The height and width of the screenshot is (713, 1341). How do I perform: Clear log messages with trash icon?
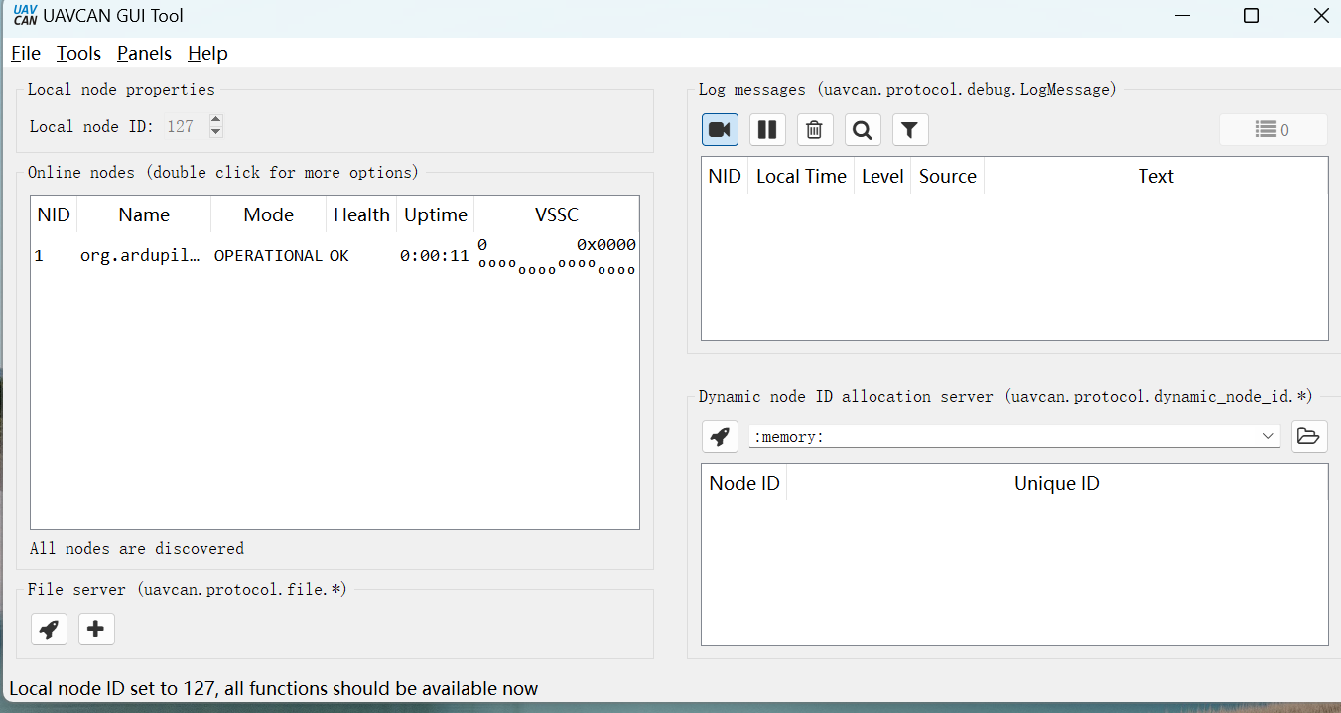click(x=815, y=130)
